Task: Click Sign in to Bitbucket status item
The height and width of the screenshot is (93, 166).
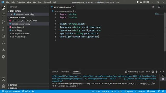Action: coord(11,91)
